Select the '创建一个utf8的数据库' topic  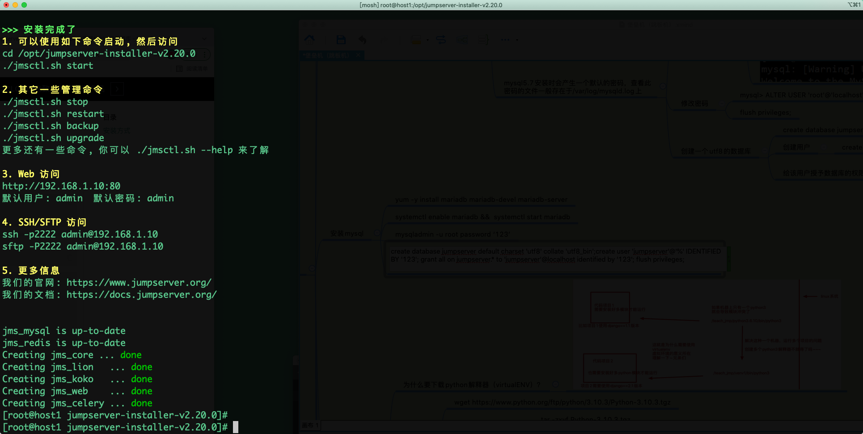coord(716,151)
